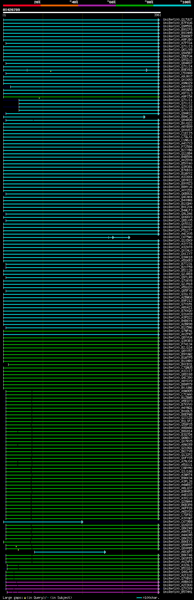Select the UniRef100_A4YNQ1 label
The width and height of the screenshot is (194, 600).
pos(178,408)
